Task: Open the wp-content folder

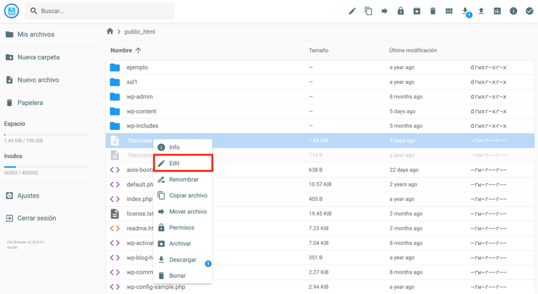Action: [x=141, y=111]
